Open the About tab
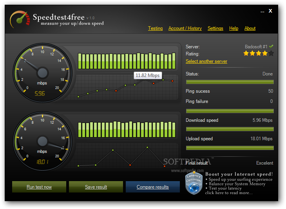Image resolution: width=286 pixels, height=209 pixels. point(250,28)
